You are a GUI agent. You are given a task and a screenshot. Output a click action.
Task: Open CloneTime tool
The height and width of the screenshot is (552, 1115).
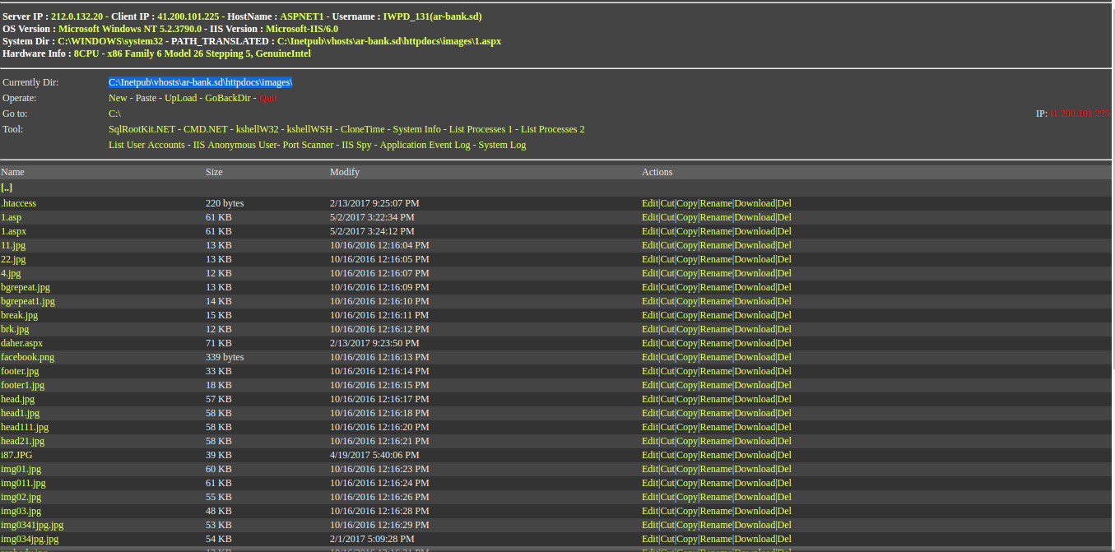point(362,129)
